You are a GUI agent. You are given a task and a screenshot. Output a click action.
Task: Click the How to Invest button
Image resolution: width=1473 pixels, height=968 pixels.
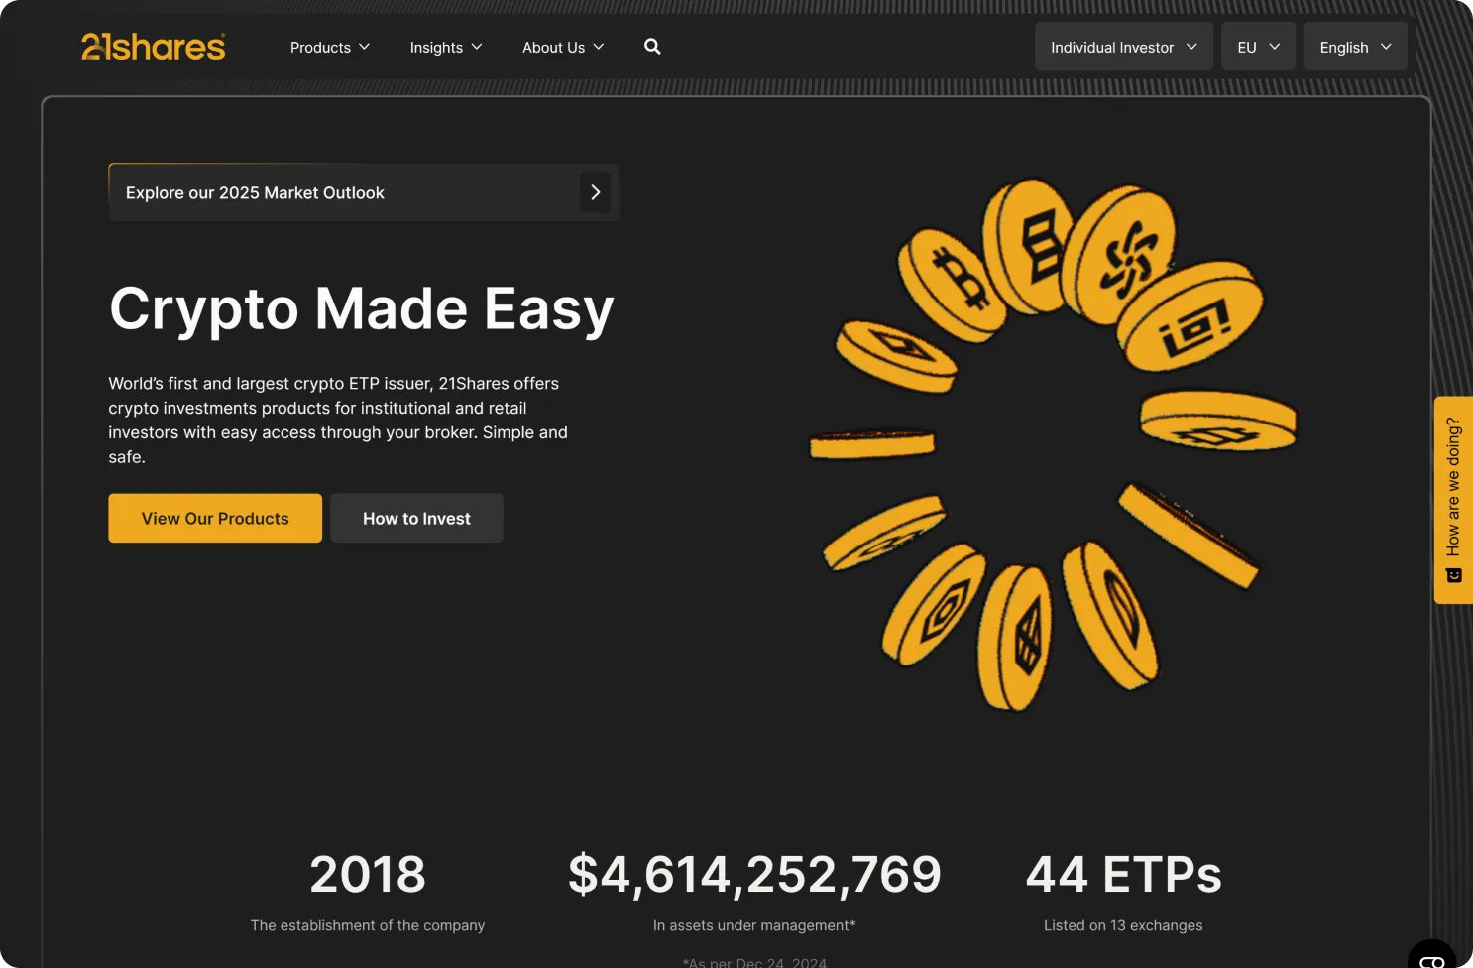tap(416, 518)
